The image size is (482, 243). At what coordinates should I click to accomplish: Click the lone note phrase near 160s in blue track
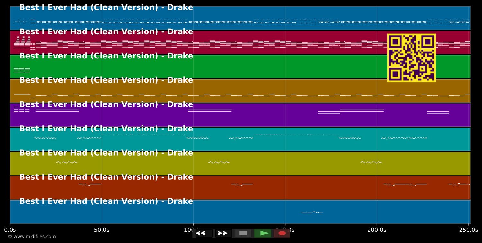coord(312,212)
